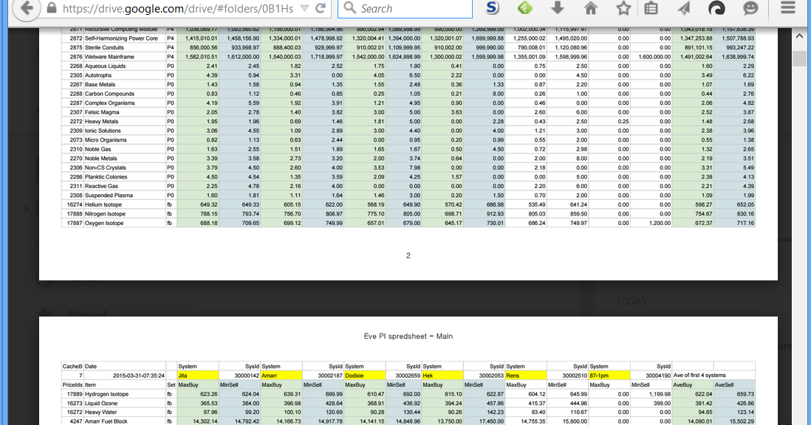This screenshot has width=811, height=425.
Task: Open the clipboard reading list icon
Action: point(652,9)
